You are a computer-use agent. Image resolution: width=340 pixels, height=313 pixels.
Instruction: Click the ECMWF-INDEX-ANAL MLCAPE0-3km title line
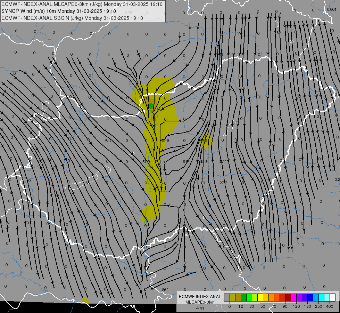coord(82,4)
